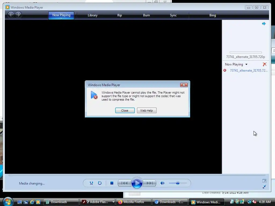Launch Internet Explorer from the quick launch bar
Image resolution: width=275 pixels, height=206 pixels.
coord(32,202)
